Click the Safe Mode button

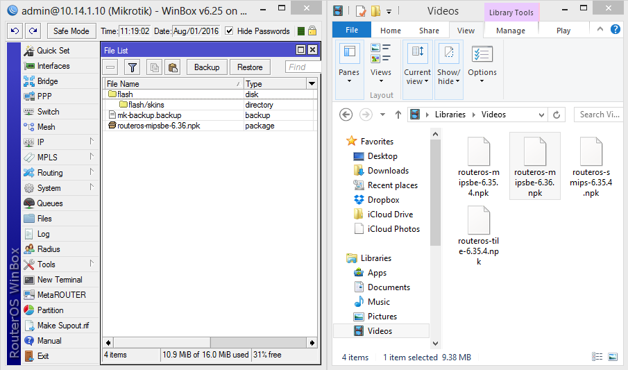71,31
